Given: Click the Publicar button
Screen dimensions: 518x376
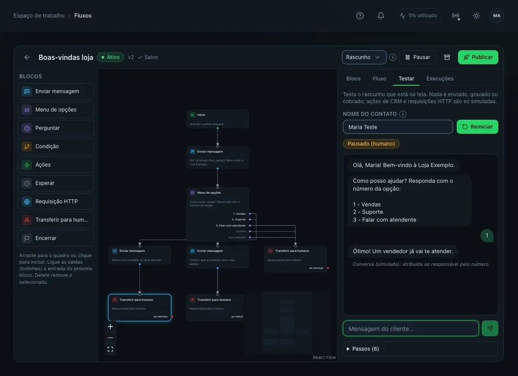Looking at the screenshot, I should 478,57.
